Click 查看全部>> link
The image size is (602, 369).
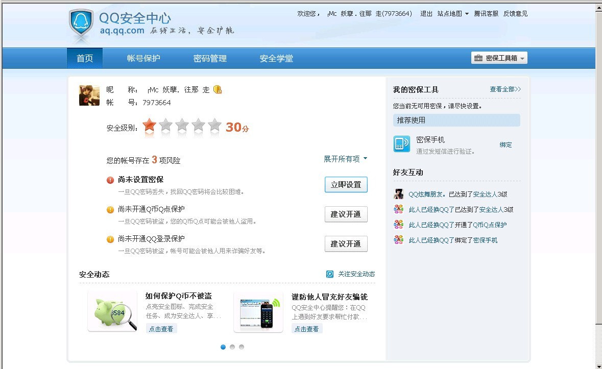point(505,89)
